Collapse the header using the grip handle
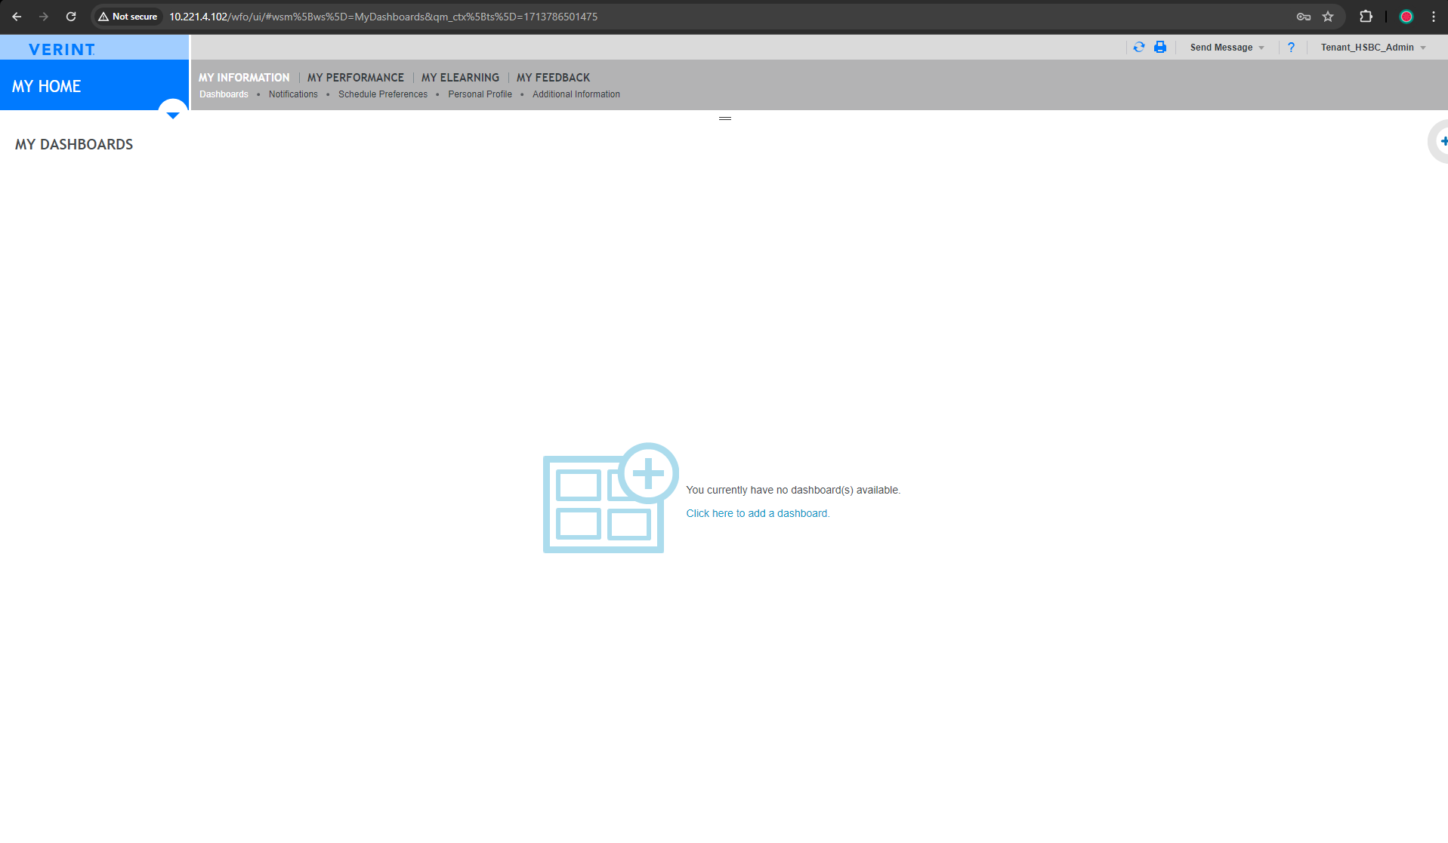 [x=725, y=118]
